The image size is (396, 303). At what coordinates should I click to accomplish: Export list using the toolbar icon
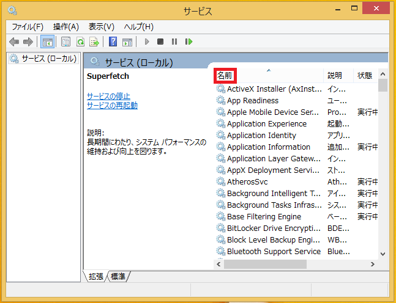pyautogui.click(x=94, y=42)
